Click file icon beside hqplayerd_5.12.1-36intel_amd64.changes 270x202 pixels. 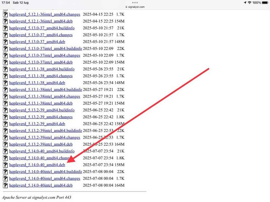(x=5, y=14)
